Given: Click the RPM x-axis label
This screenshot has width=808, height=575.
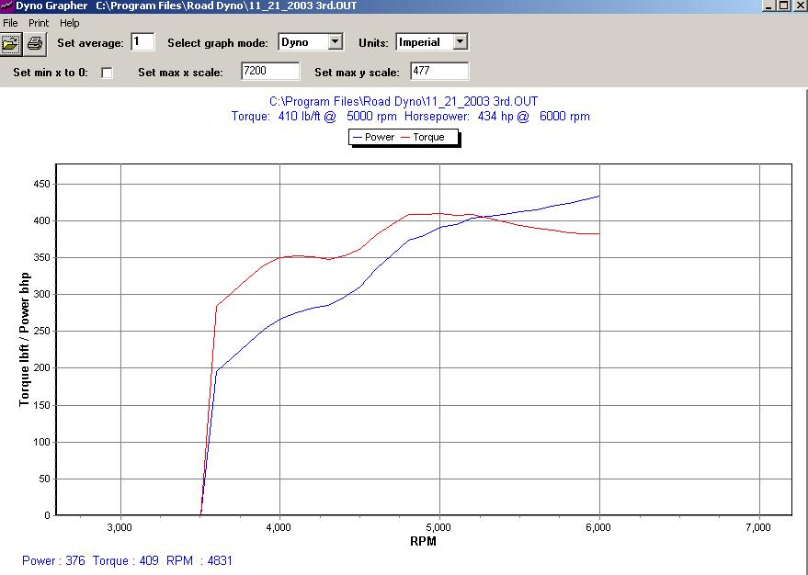Looking at the screenshot, I should pyautogui.click(x=423, y=541).
